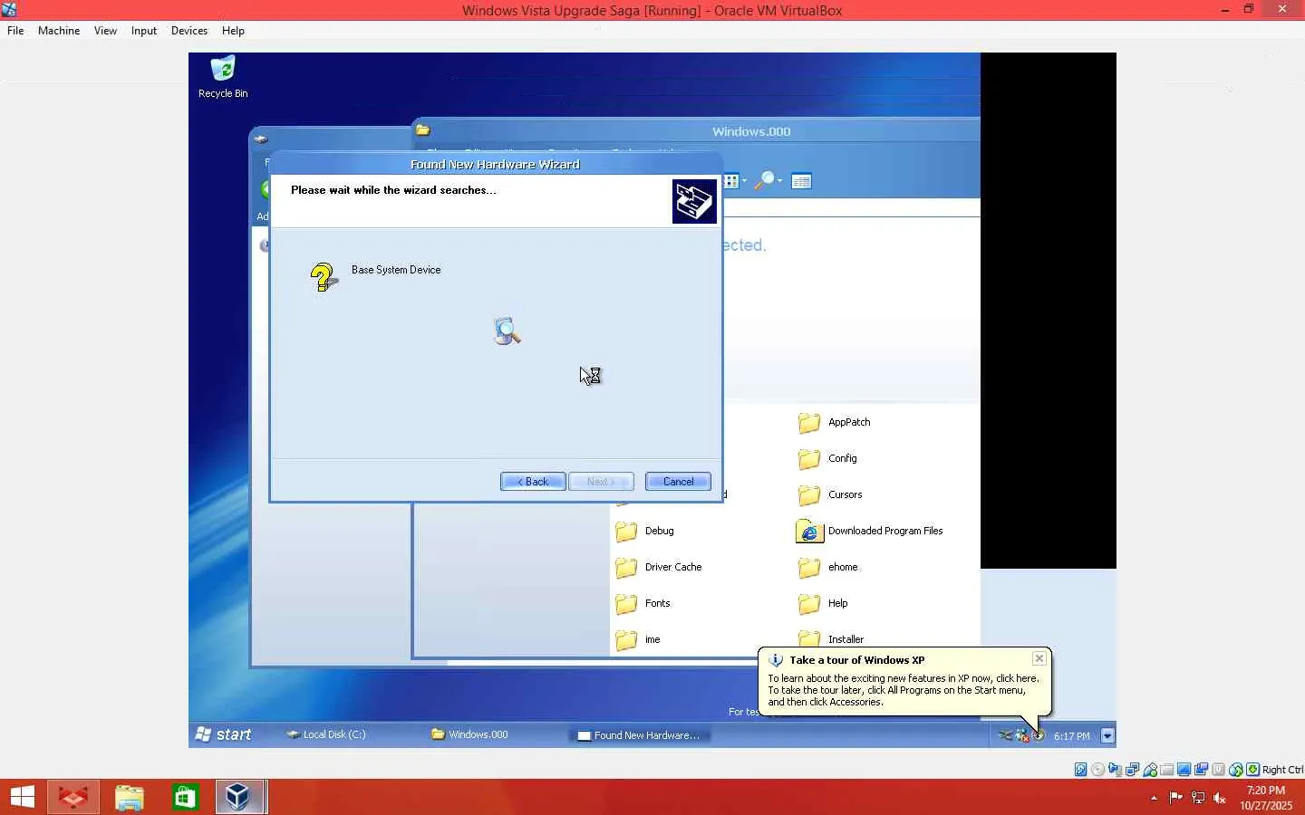The width and height of the screenshot is (1305, 815).
Task: Click the VirtualBox shared folders status icon
Action: (1167, 770)
